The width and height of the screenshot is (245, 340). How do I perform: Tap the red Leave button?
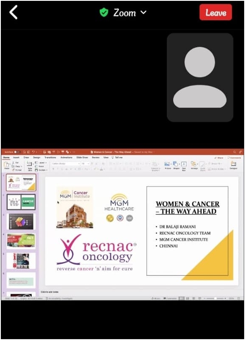coord(216,12)
